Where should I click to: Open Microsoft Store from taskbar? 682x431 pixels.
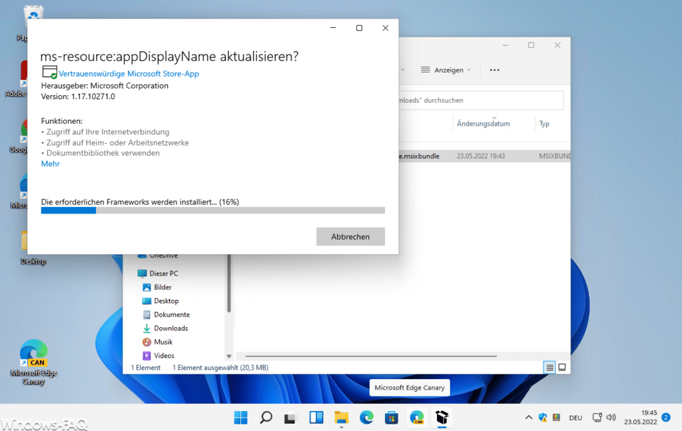pyautogui.click(x=392, y=418)
